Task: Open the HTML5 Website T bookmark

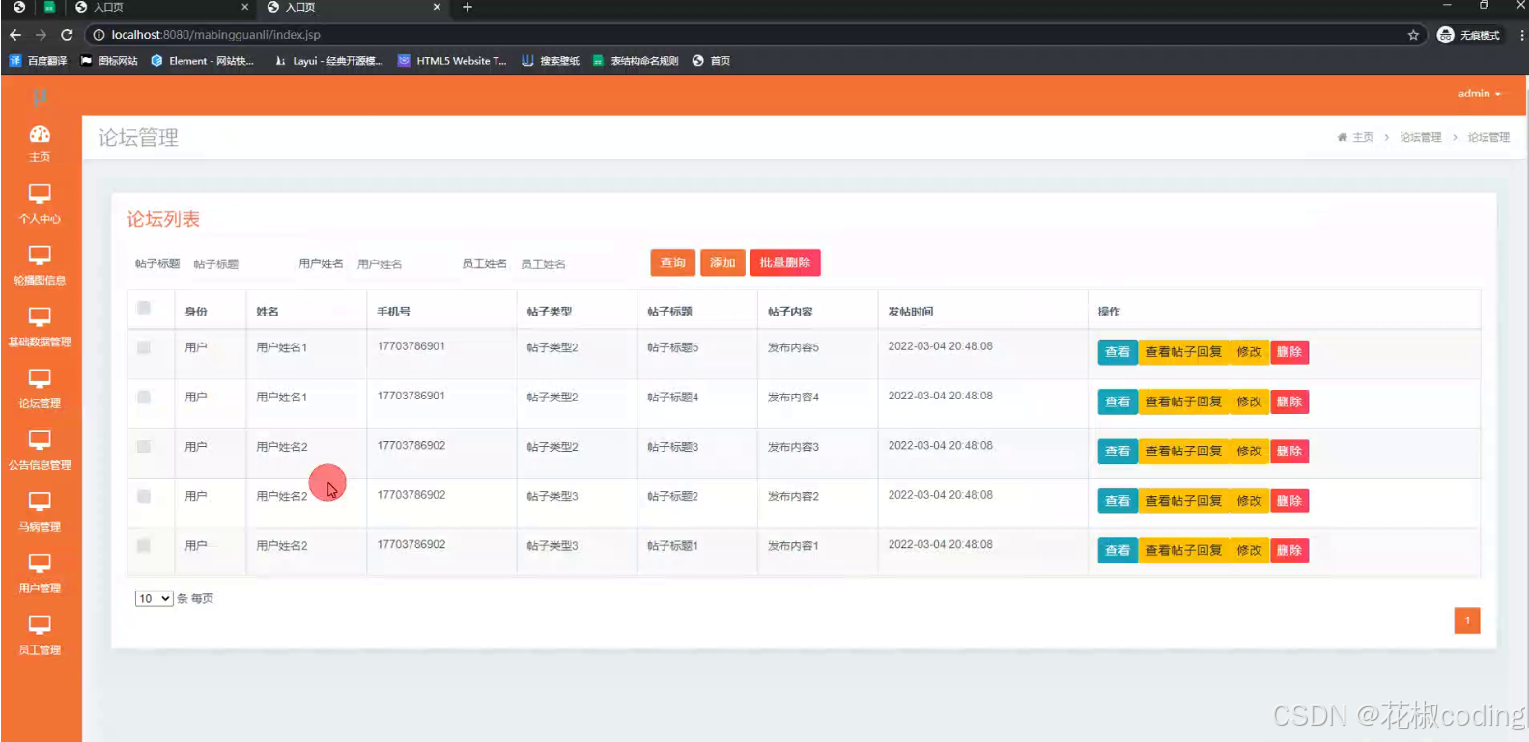Action: pyautogui.click(x=452, y=61)
